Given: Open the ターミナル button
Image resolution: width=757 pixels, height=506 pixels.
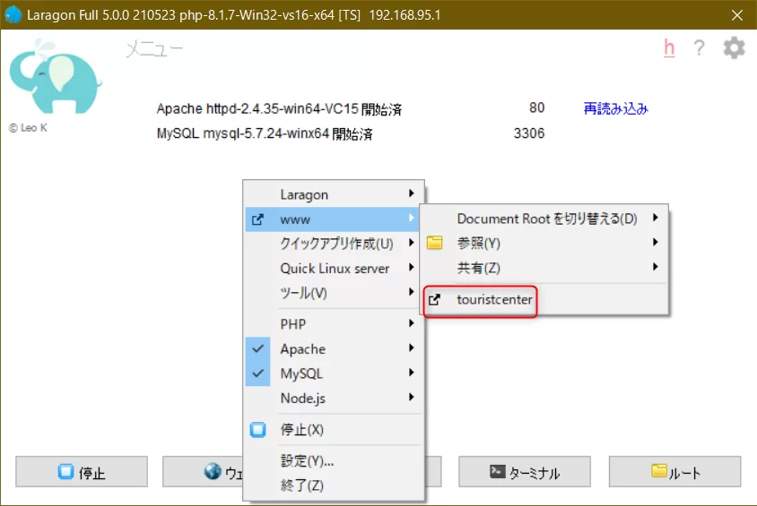Looking at the screenshot, I should coord(525,472).
